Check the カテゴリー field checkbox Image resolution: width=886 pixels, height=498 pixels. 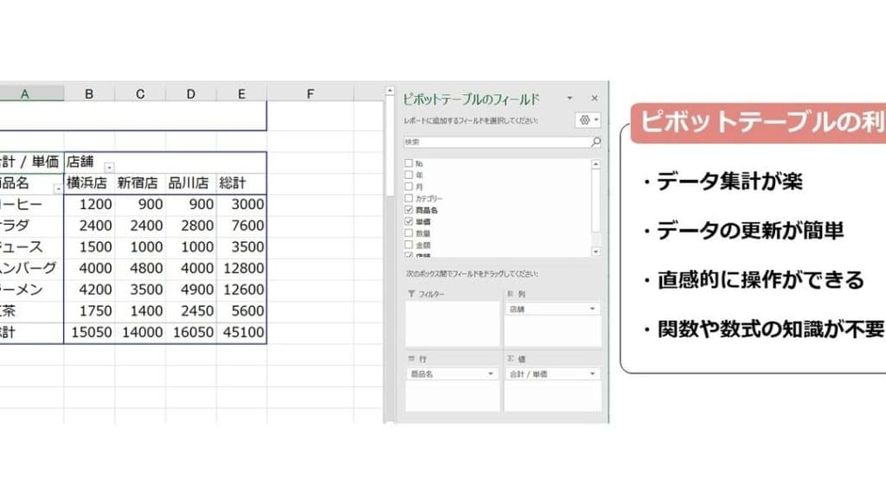pyautogui.click(x=408, y=198)
